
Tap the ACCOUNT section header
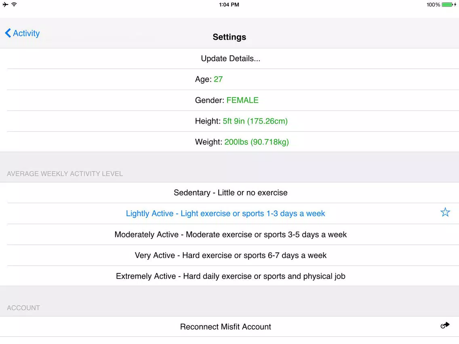click(23, 308)
